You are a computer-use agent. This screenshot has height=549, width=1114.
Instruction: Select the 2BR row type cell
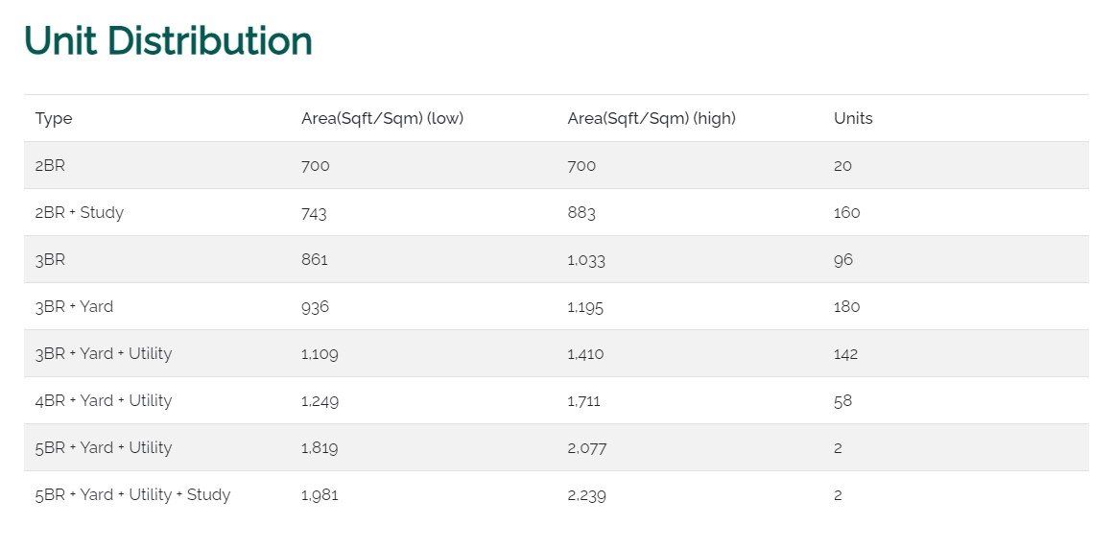[x=50, y=166]
